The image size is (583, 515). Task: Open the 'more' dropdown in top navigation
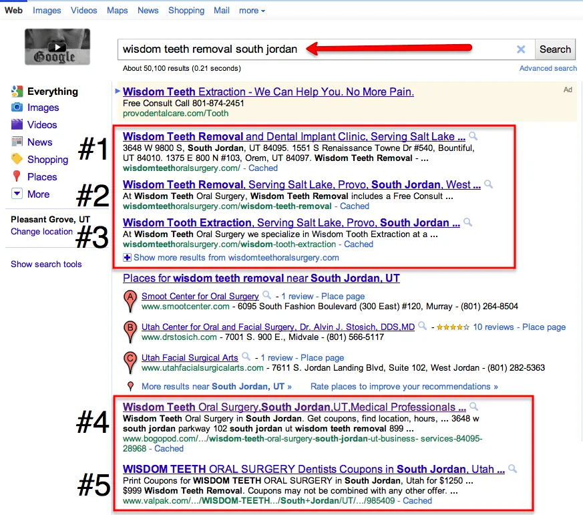click(252, 11)
